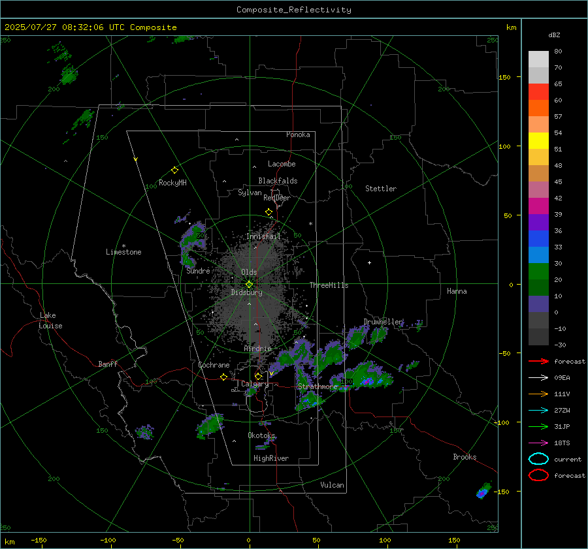Click the Vulcan label
Screen dimensions: 588x549
pyautogui.click(x=332, y=485)
